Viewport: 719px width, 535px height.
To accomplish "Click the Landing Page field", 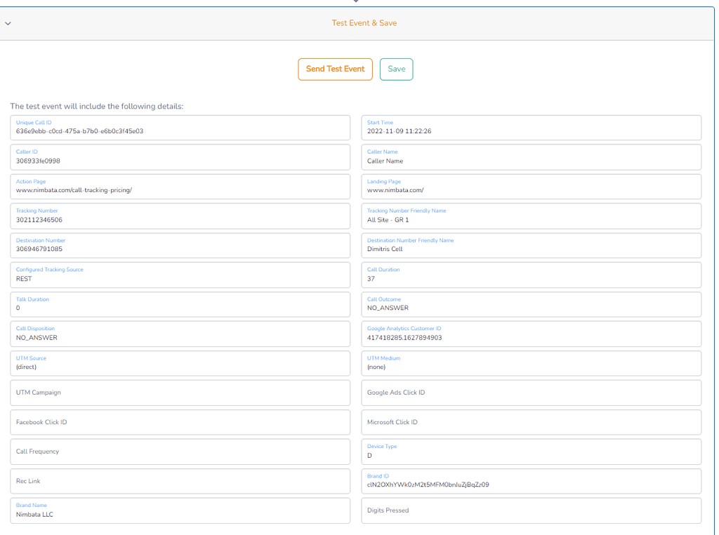I will point(530,187).
